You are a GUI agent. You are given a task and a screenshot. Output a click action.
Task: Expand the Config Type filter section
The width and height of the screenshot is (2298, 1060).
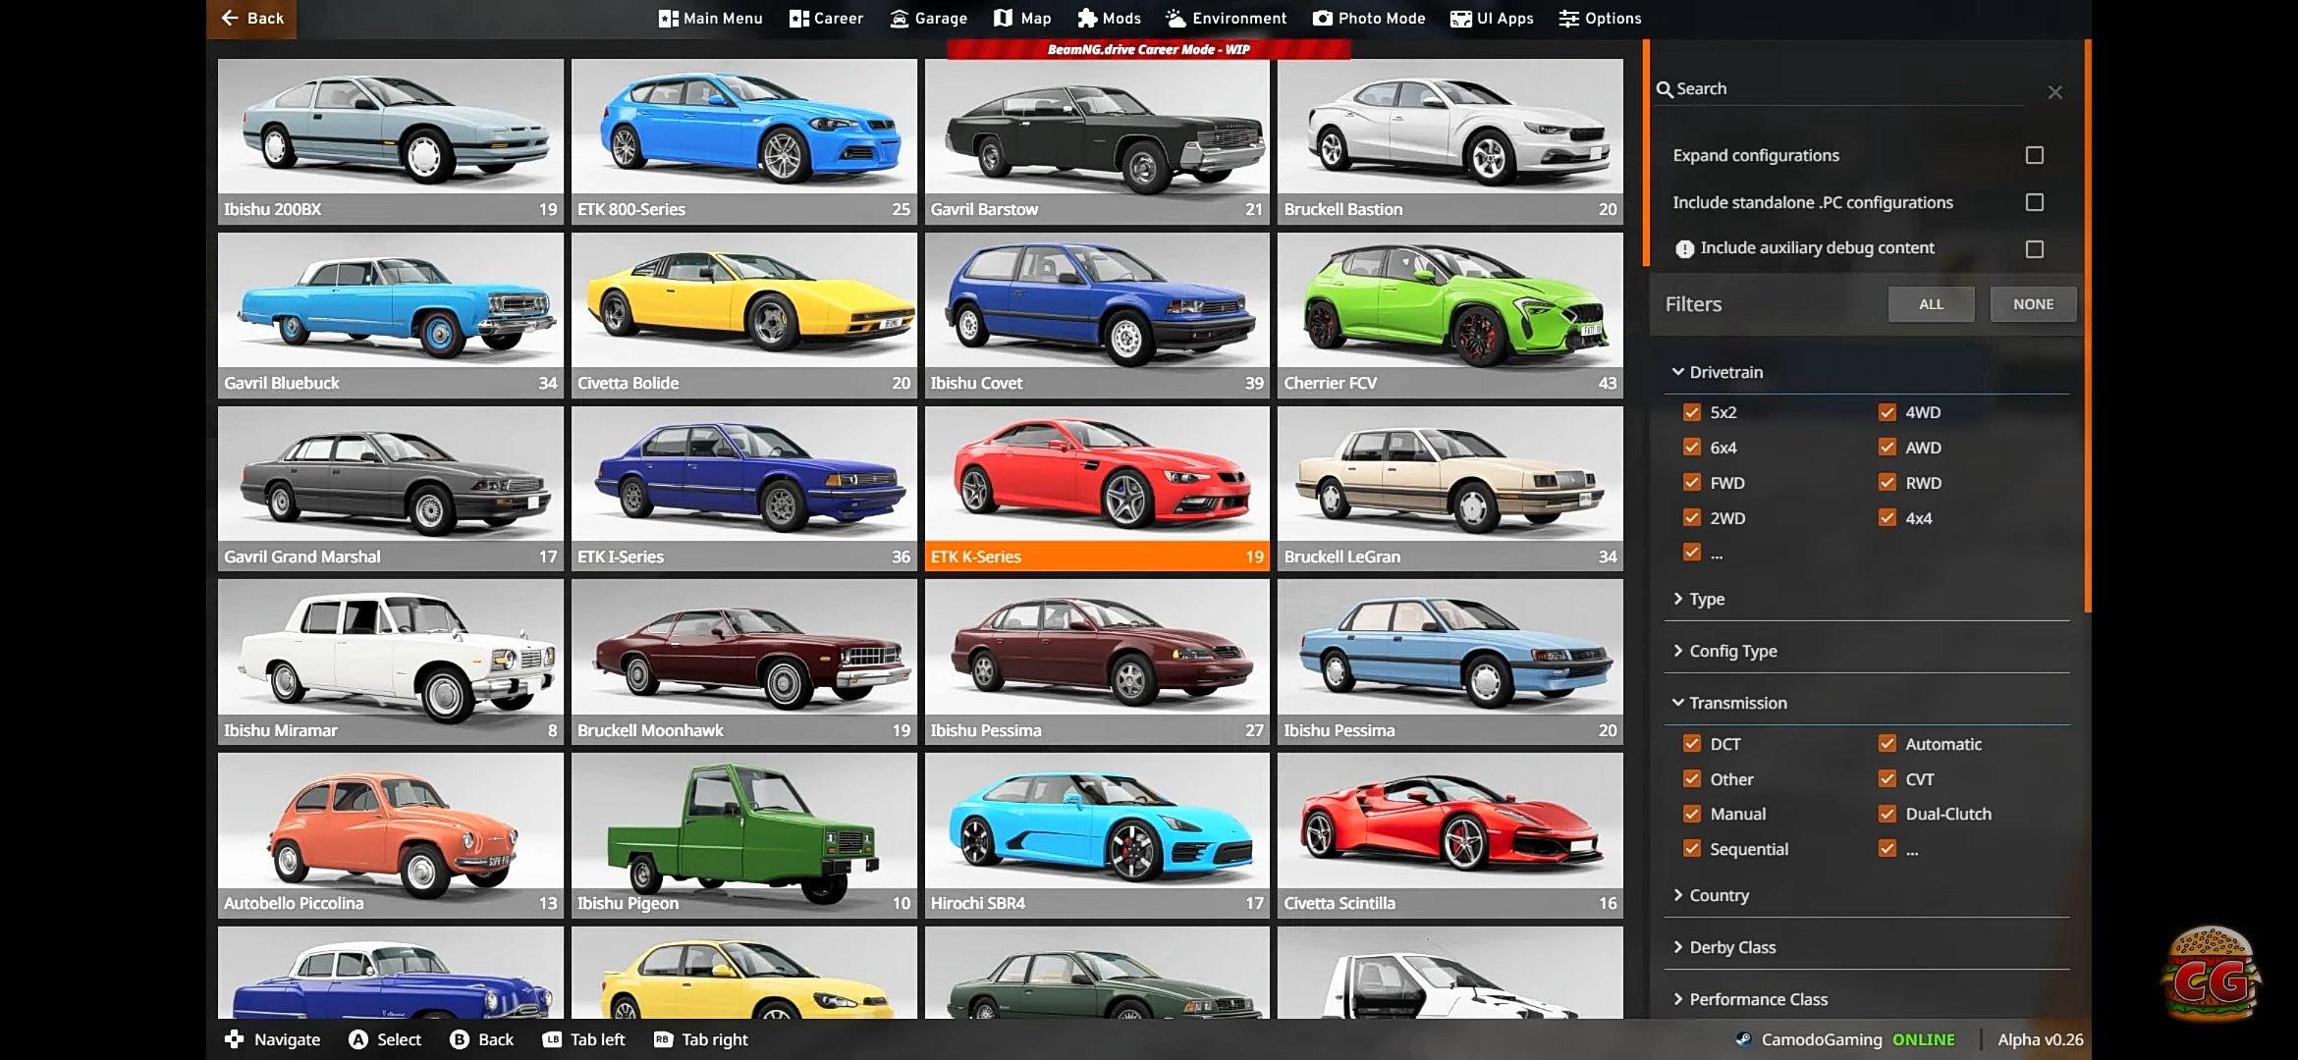(1866, 651)
